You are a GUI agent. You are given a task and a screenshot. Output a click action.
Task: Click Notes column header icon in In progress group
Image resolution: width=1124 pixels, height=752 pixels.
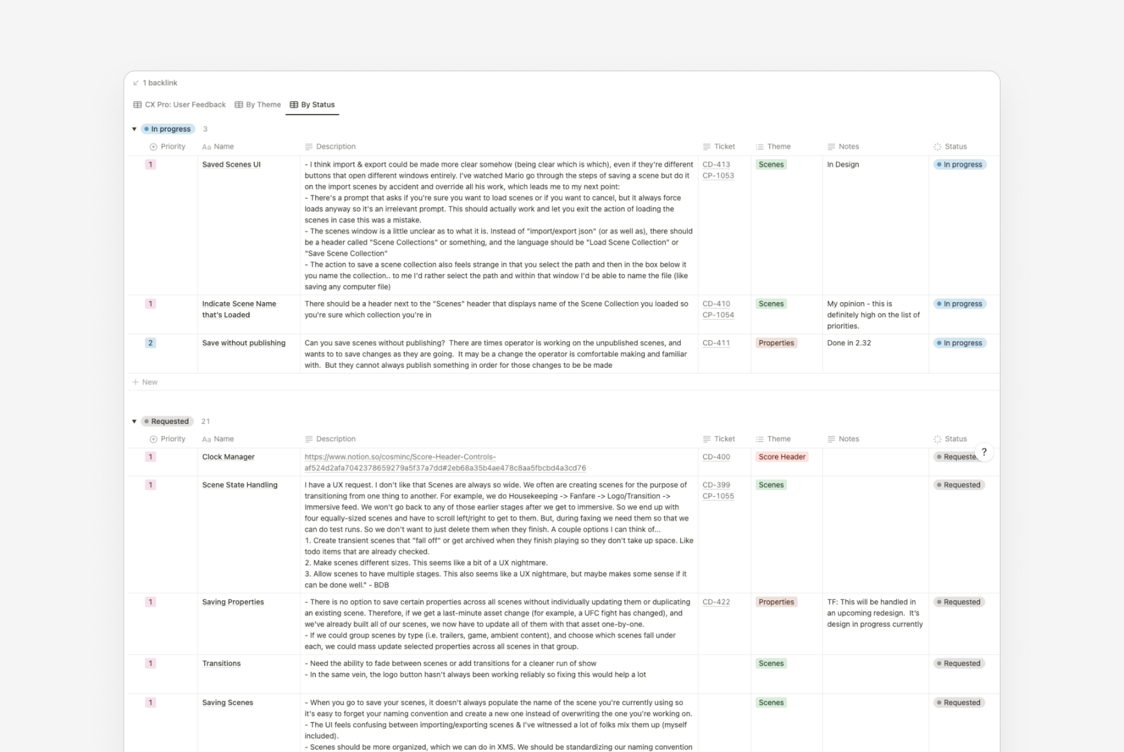831,147
